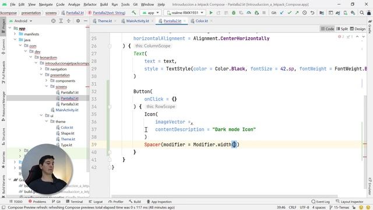Open the SDK Manager icon
The width and height of the screenshot is (373, 210).
353,13
